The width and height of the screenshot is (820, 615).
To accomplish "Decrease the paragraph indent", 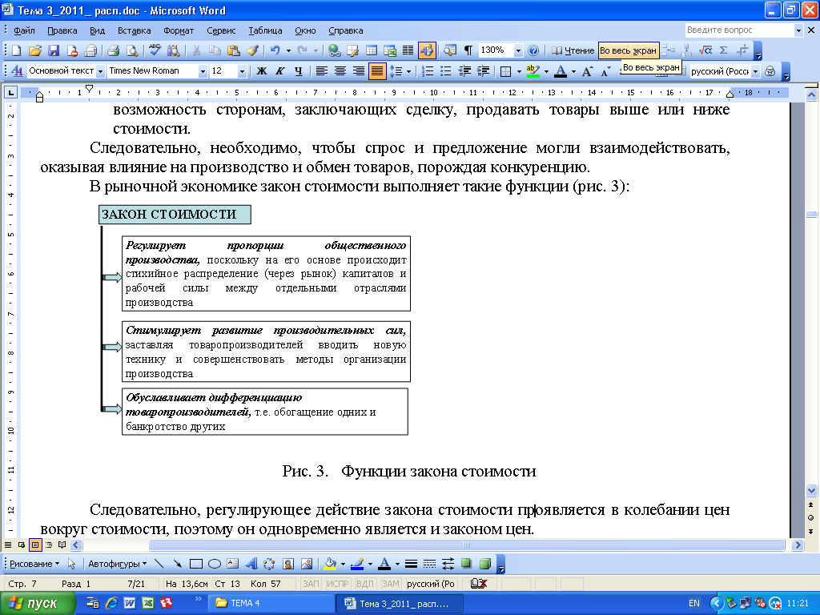I will point(464,71).
